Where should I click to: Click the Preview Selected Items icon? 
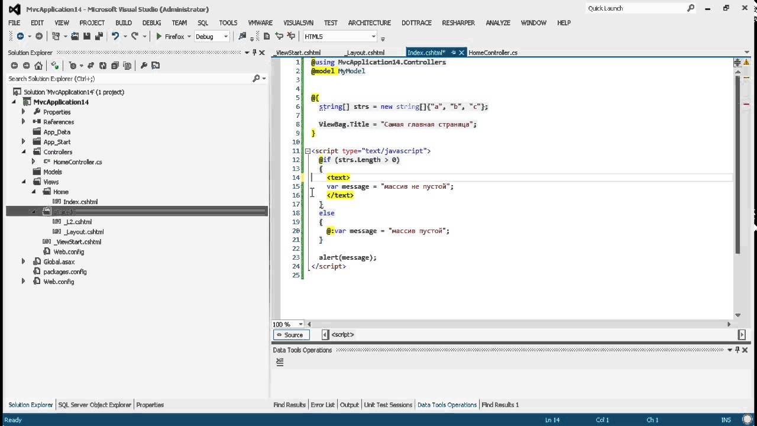pos(156,66)
